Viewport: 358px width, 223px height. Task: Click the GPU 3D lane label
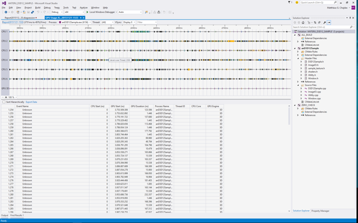coord(5,89)
